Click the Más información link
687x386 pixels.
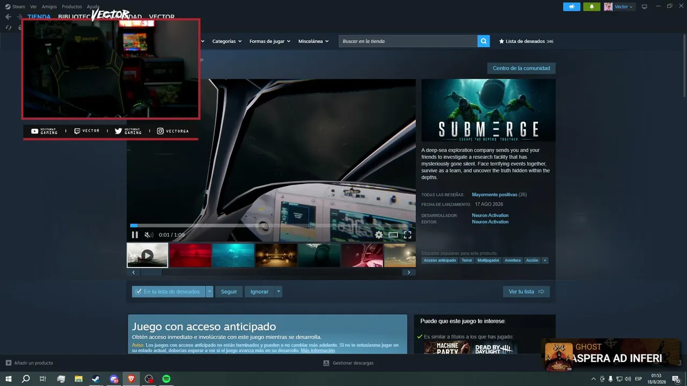click(318, 351)
